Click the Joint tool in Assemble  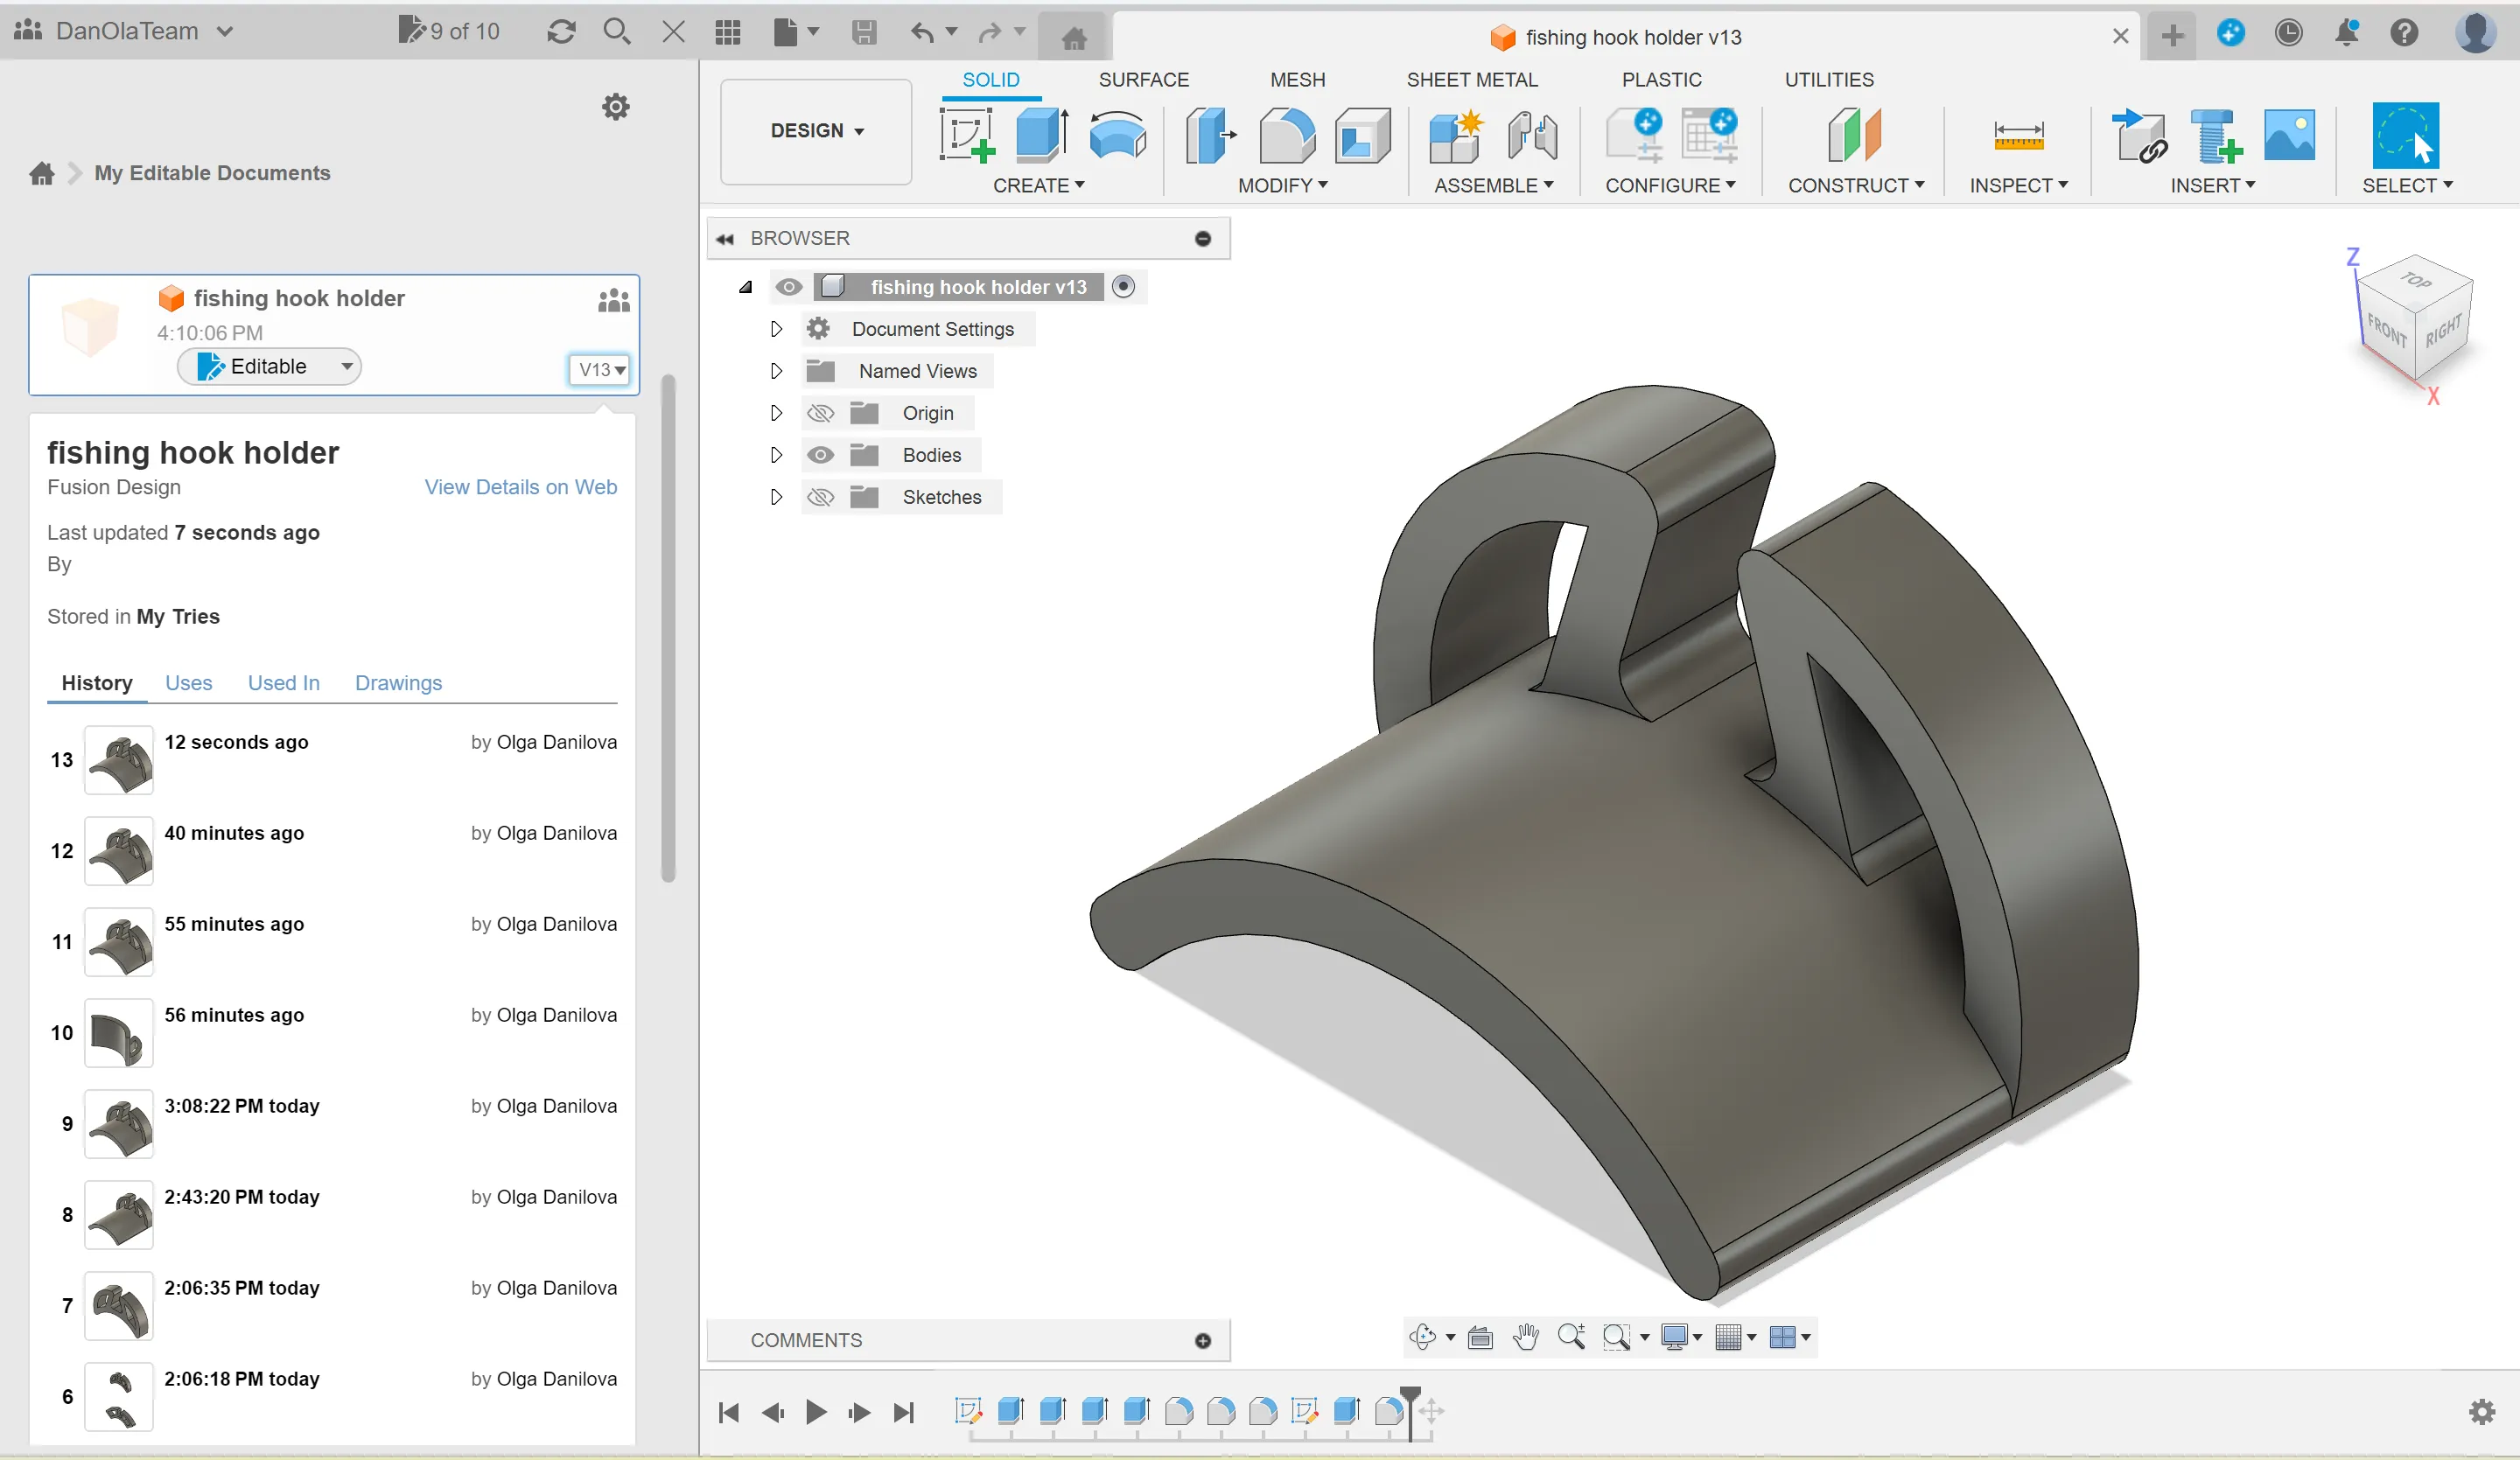click(1531, 135)
